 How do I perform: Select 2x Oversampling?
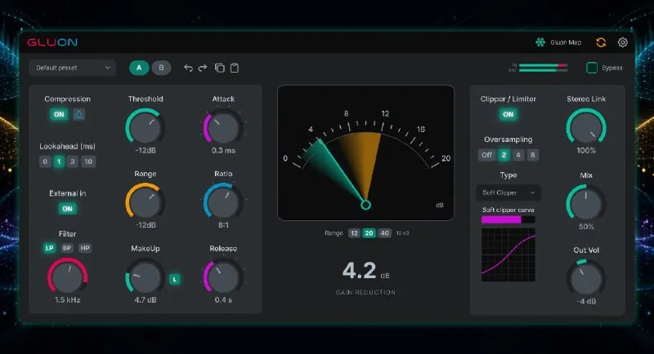[x=504, y=155]
